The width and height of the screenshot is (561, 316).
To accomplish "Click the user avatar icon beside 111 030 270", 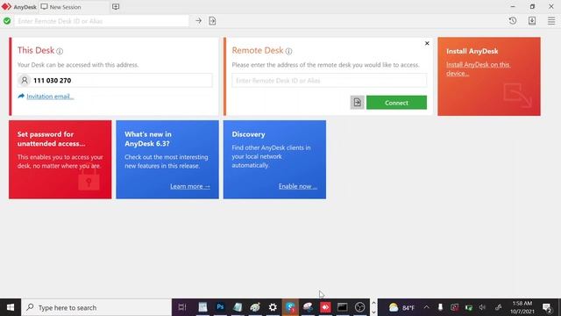I will click(25, 80).
